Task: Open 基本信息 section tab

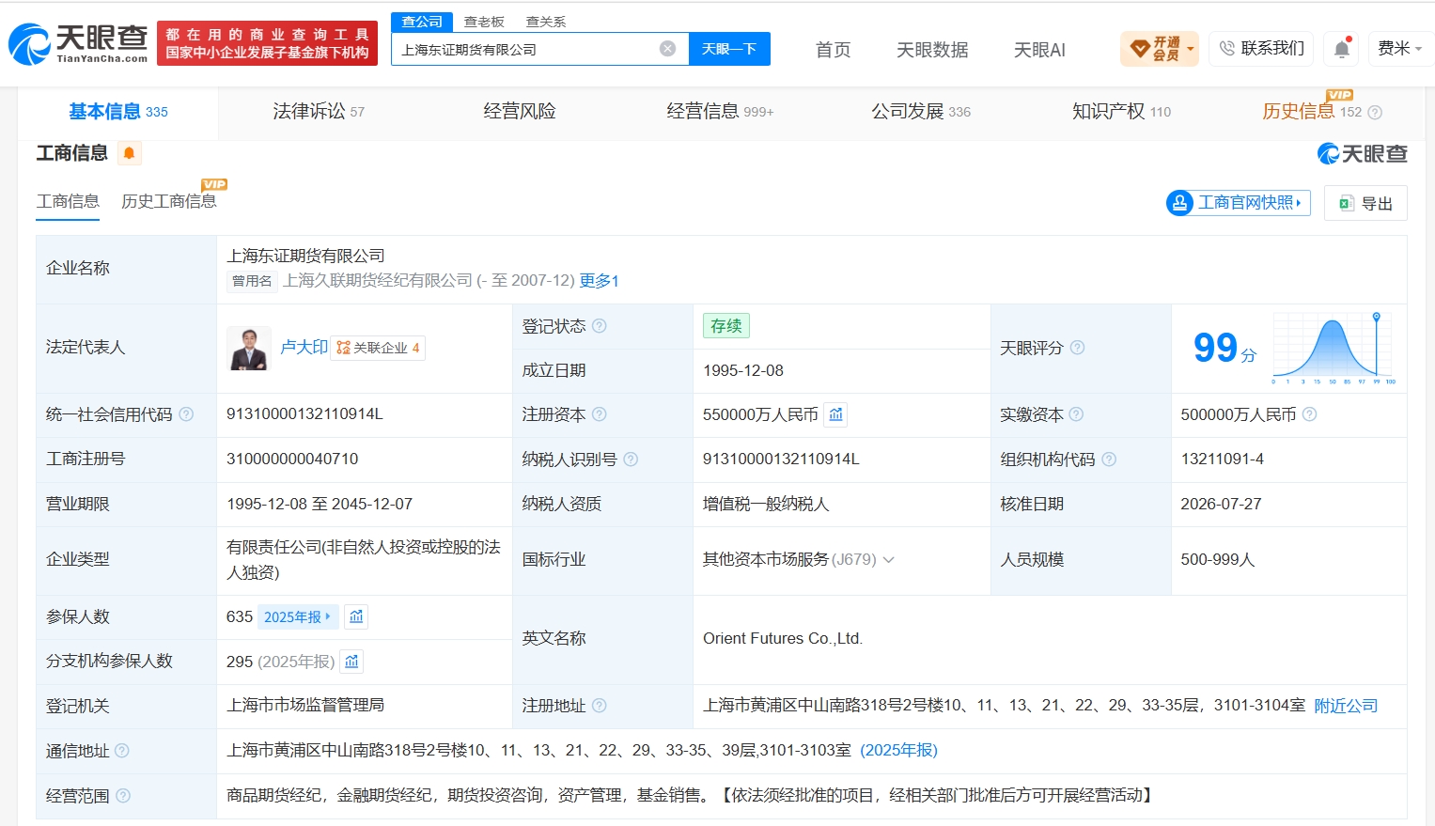Action: [x=118, y=112]
